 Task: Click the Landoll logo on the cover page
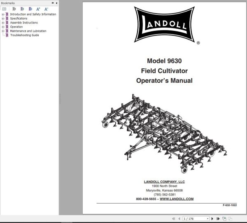[164, 25]
